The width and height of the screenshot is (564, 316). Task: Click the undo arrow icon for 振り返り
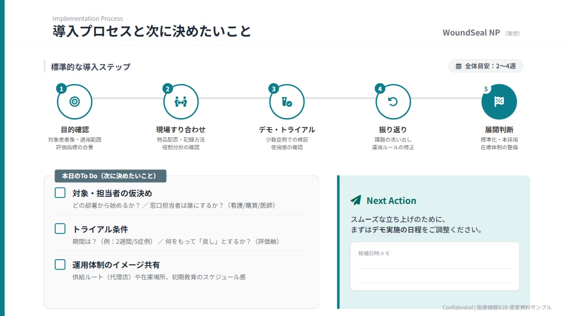coord(393,102)
